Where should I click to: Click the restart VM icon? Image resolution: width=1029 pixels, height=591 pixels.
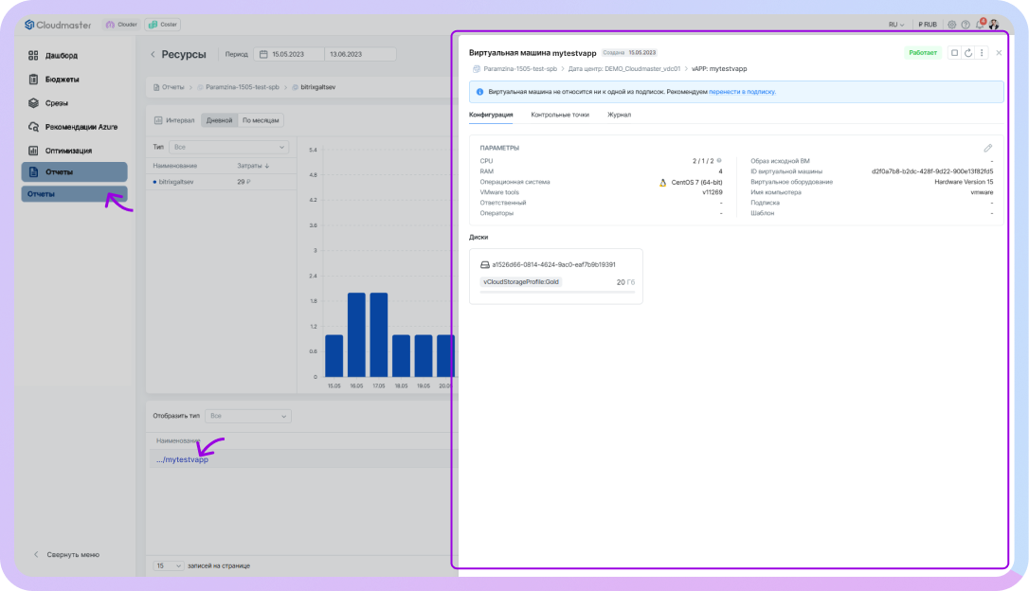(x=967, y=53)
